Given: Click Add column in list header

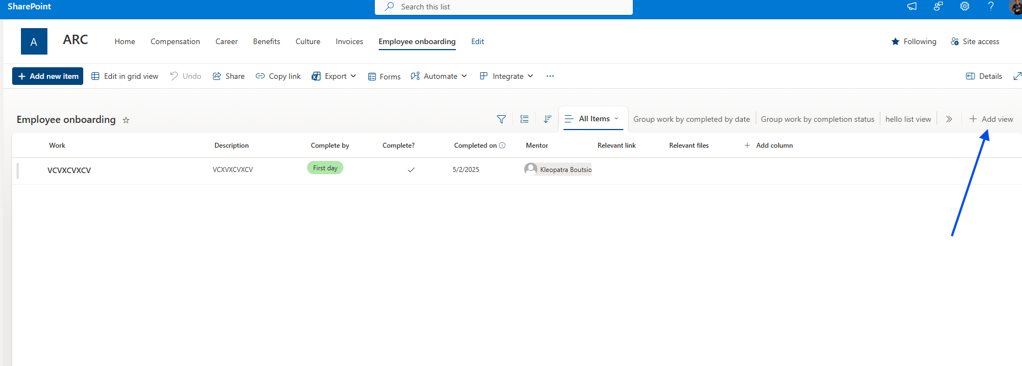Looking at the screenshot, I should tap(768, 146).
